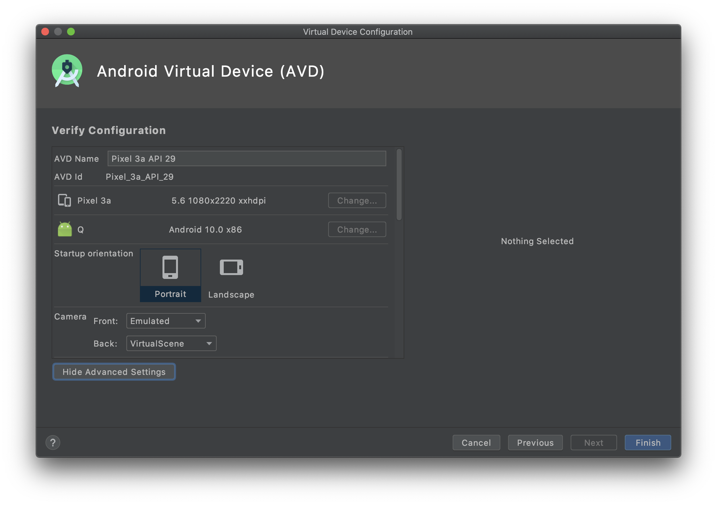Click the landscape phone icon

[x=231, y=267]
